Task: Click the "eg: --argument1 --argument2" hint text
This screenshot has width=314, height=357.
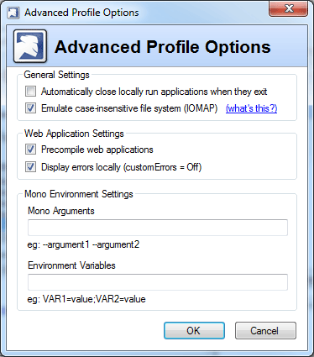Action: (x=83, y=244)
